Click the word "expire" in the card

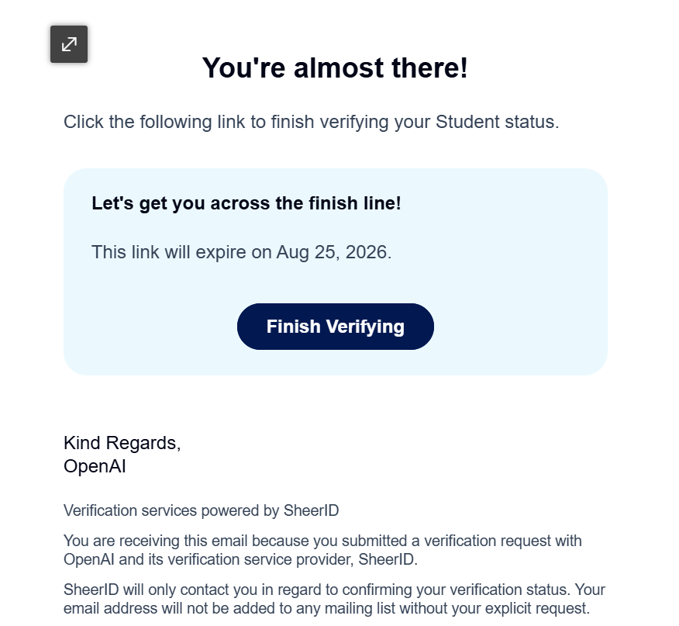tap(221, 252)
